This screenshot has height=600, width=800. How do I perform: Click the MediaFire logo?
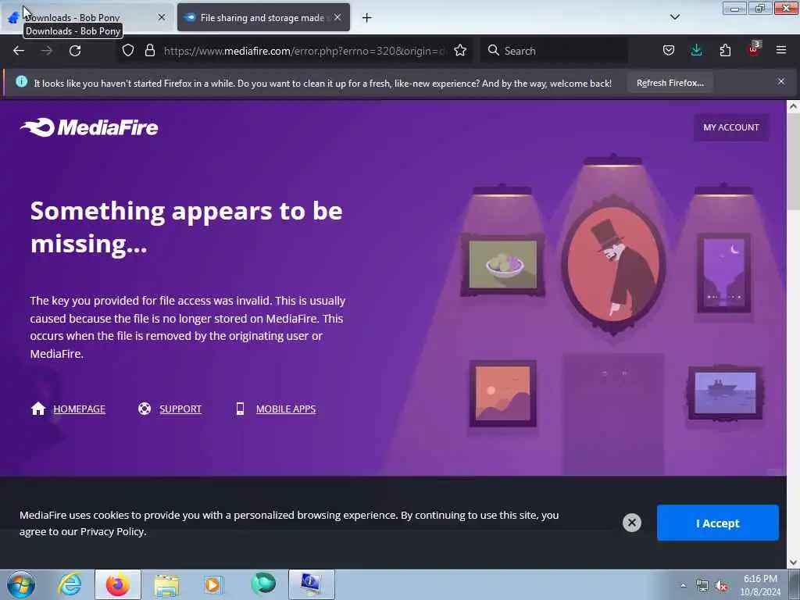(89, 127)
